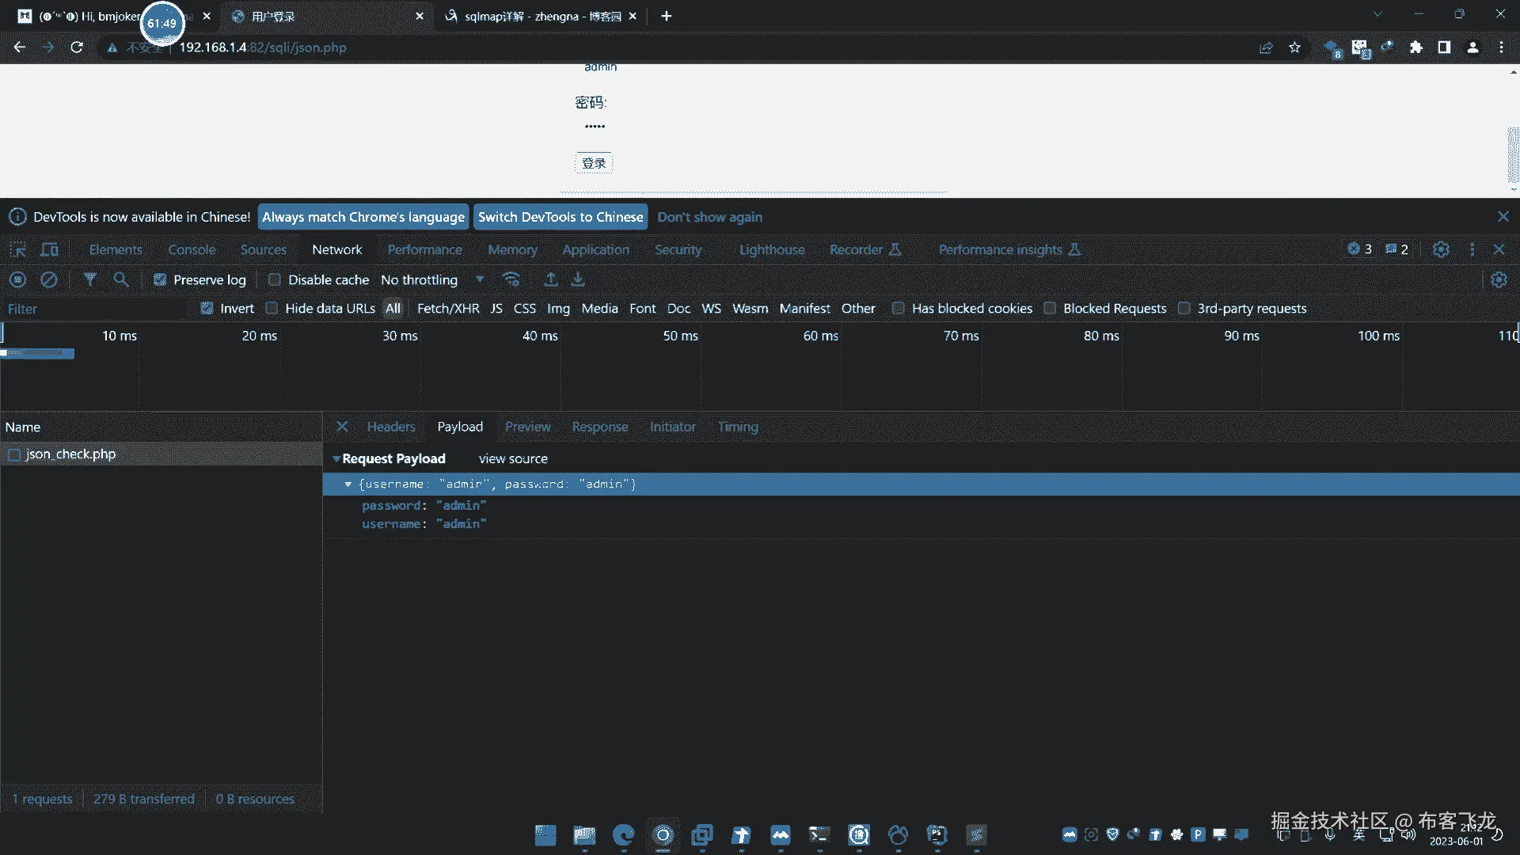
Task: Open network conditions wifi icon
Action: (x=511, y=279)
